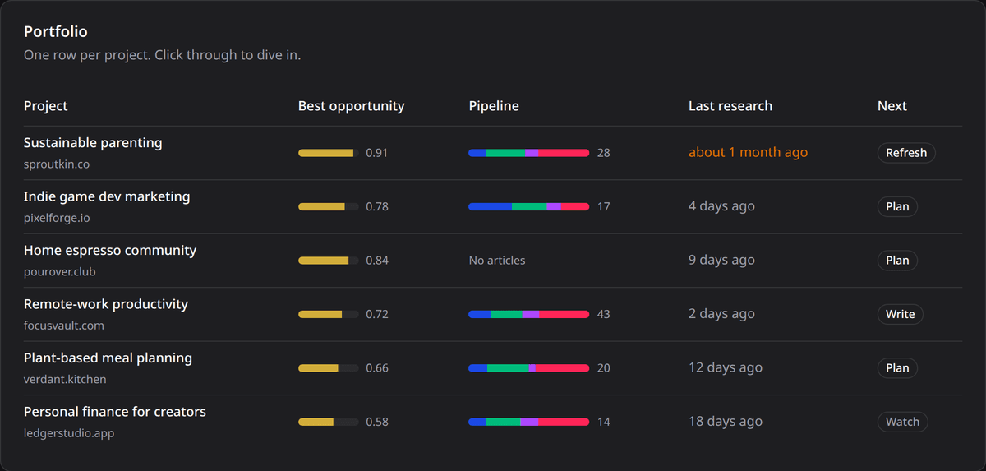Screen dimensions: 986x471
Task: Click the 18 days ago timestamp
Action: pyautogui.click(x=726, y=422)
